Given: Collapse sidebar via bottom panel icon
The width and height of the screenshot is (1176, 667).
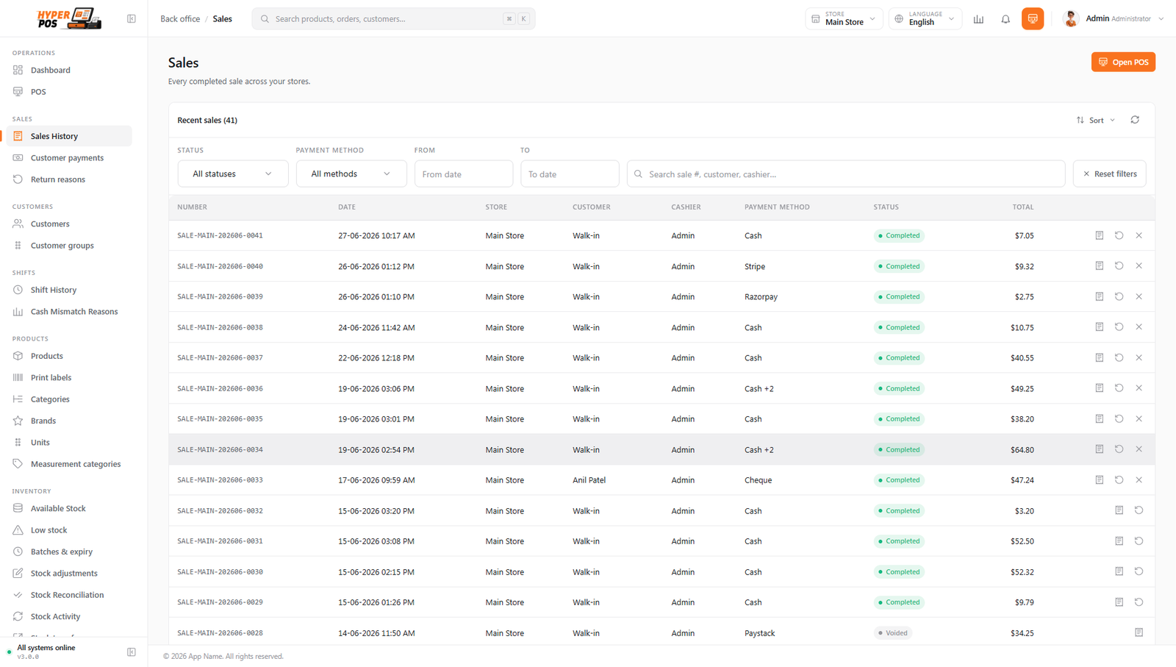Looking at the screenshot, I should point(132,652).
